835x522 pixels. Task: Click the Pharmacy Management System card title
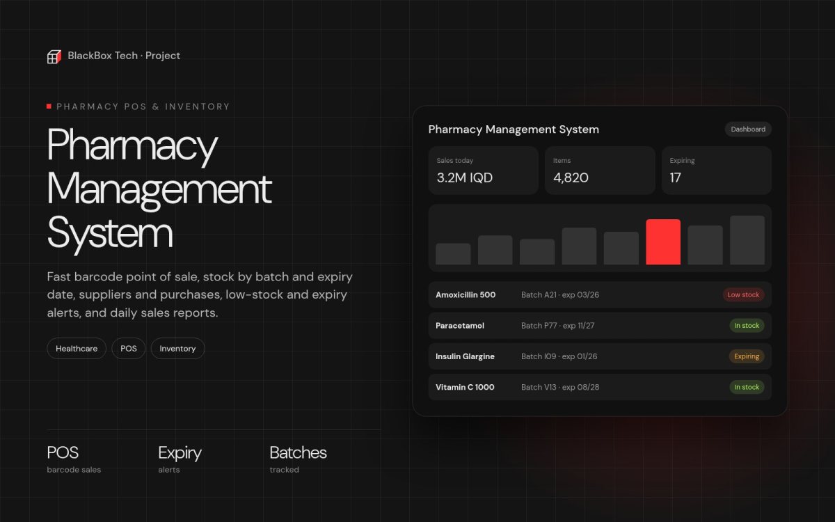514,129
